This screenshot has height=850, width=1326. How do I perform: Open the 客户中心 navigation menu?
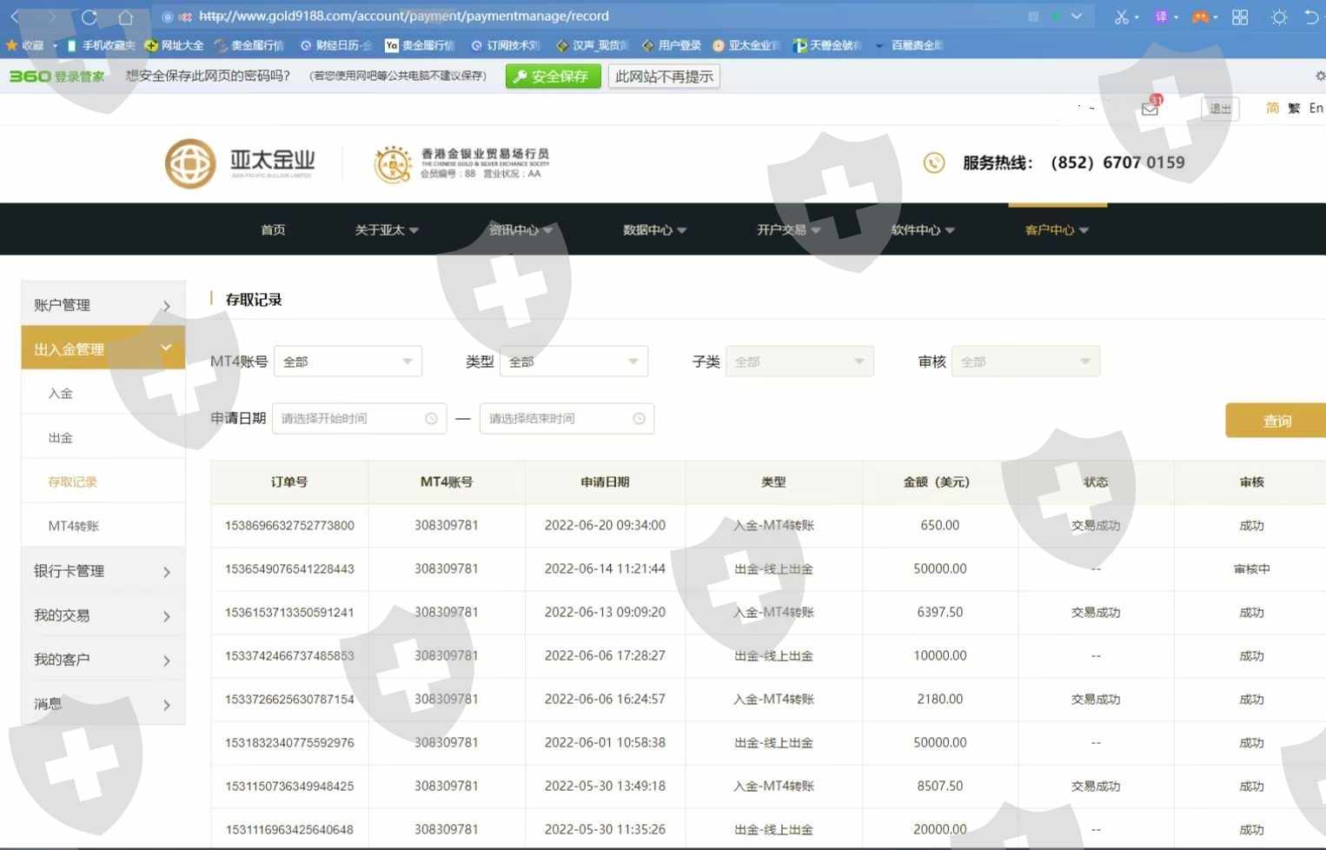[1057, 230]
